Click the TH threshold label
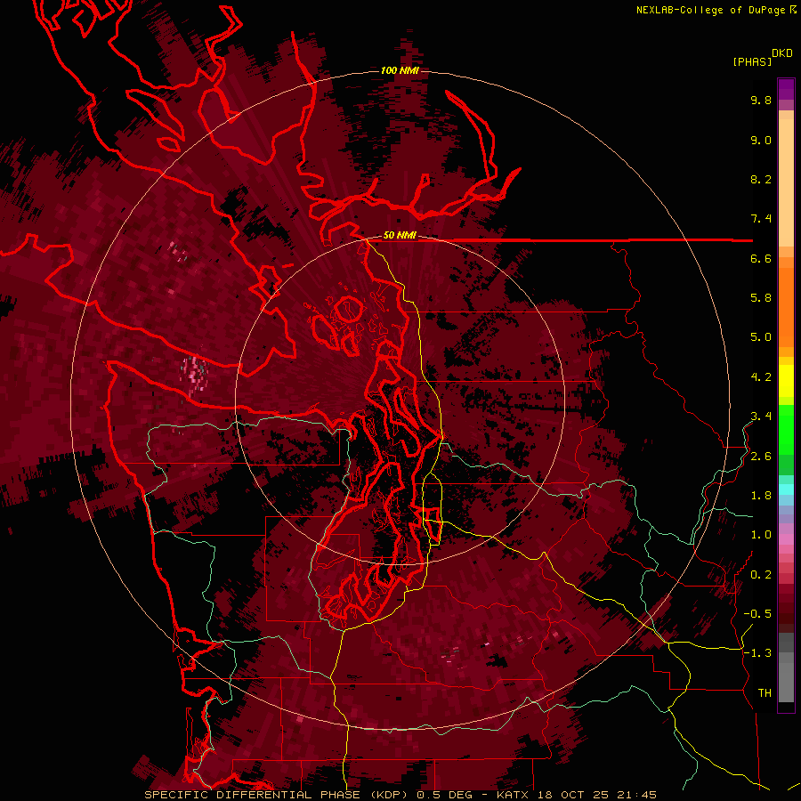The width and height of the screenshot is (801, 801). (x=765, y=693)
